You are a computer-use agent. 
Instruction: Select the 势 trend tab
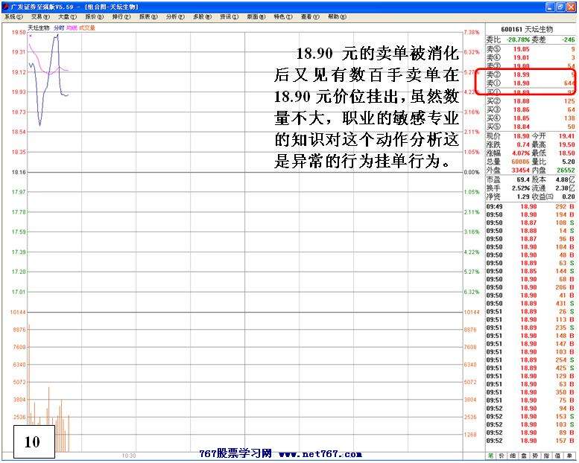535,455
